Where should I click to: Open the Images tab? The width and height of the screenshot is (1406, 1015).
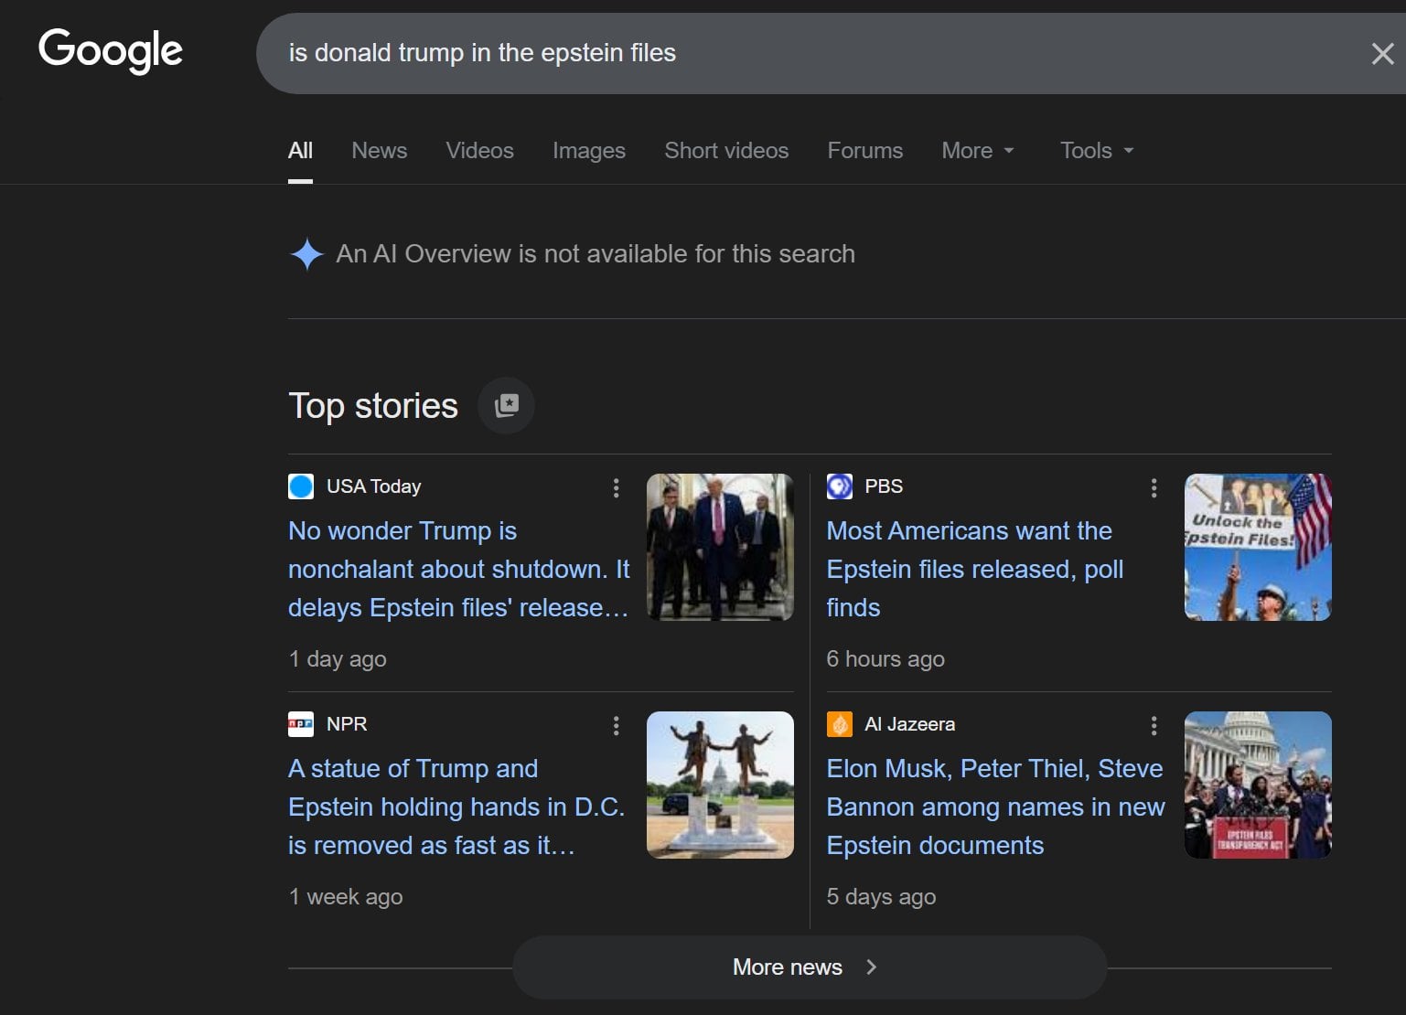pos(589,151)
